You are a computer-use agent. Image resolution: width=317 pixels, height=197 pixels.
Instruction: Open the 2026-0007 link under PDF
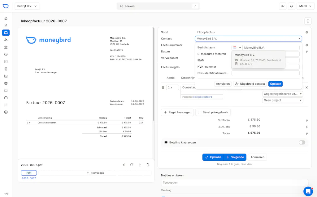coord(29,178)
